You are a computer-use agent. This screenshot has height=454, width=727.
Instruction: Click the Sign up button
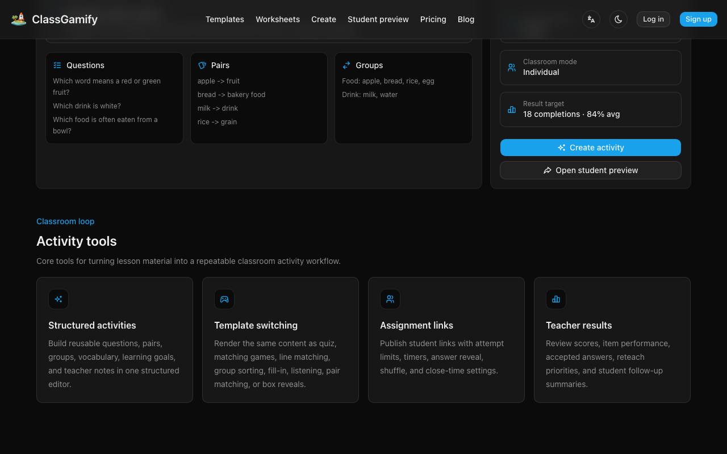[699, 19]
